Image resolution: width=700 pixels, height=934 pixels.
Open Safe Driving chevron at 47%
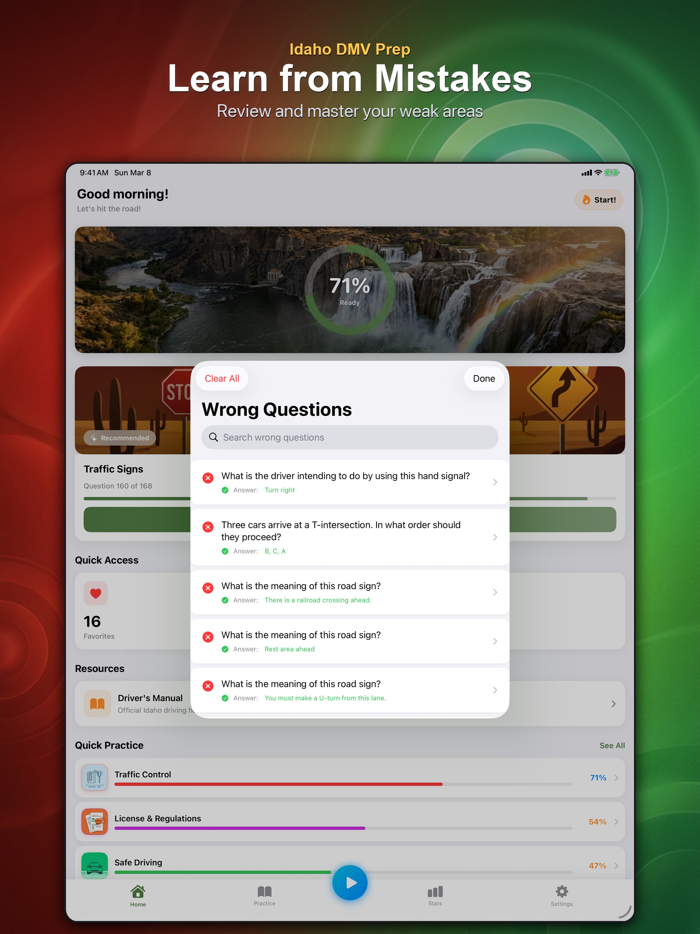(616, 866)
